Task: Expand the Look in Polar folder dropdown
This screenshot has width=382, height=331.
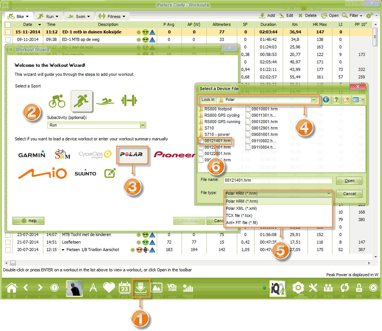Action: pyautogui.click(x=314, y=100)
